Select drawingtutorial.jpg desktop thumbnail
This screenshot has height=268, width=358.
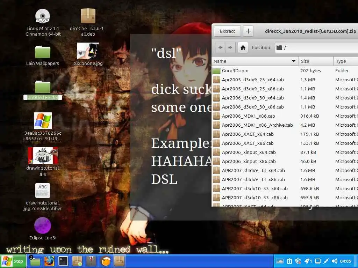click(43, 156)
